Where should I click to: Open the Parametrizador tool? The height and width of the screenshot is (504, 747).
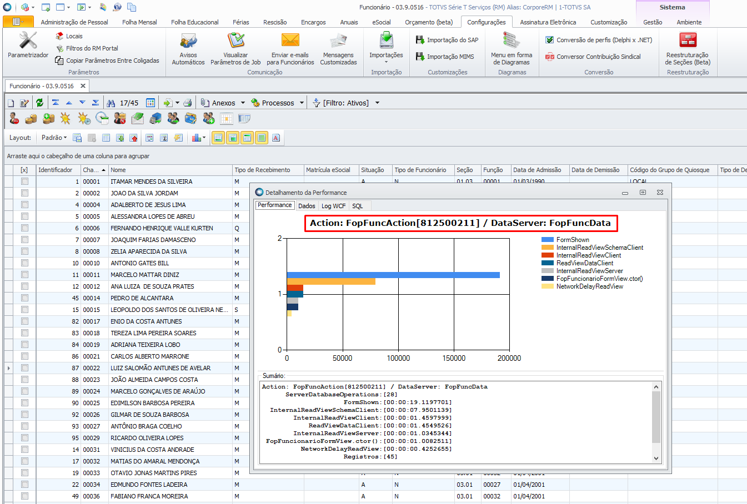click(x=28, y=45)
